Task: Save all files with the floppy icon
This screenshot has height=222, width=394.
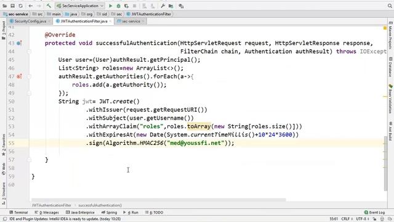Action: coord(12,6)
